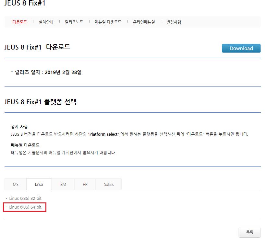Click the bold 매뉴얼 다운로드 notice heading
This screenshot has width=265, height=240.
tap(25, 145)
